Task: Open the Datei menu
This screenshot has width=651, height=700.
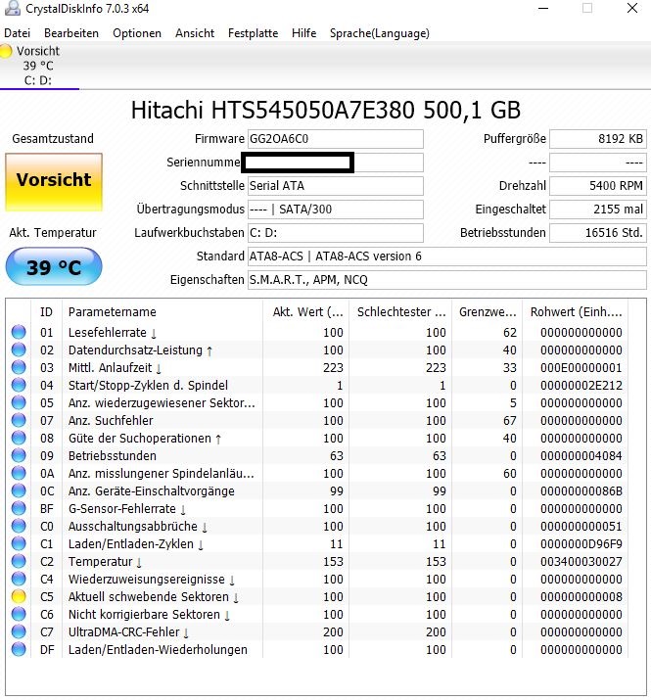Action: tap(17, 33)
